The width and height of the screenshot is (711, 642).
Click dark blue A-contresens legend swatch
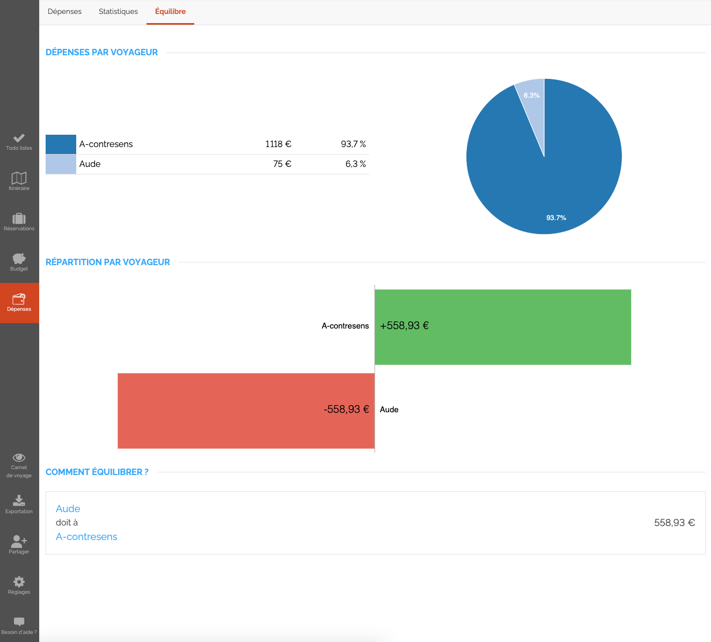coord(61,144)
